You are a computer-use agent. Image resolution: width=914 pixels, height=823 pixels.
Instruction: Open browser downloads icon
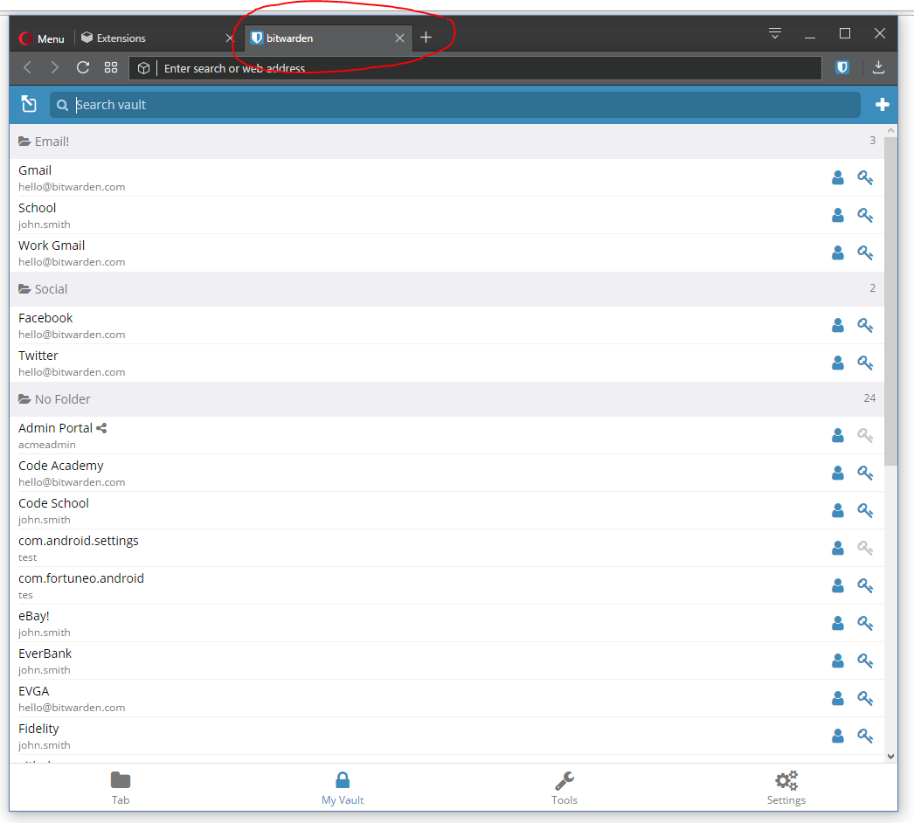click(x=878, y=67)
